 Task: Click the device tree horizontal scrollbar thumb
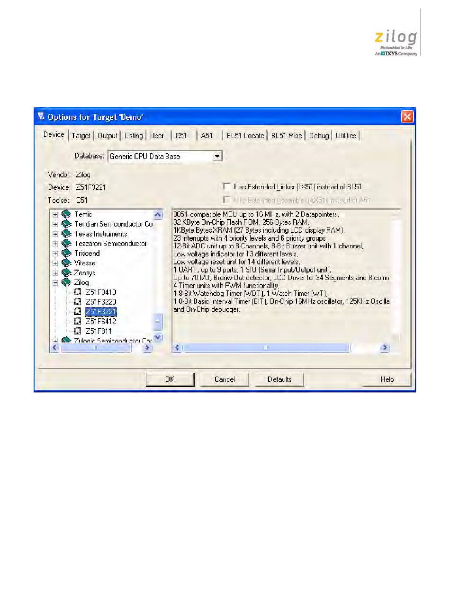95,348
